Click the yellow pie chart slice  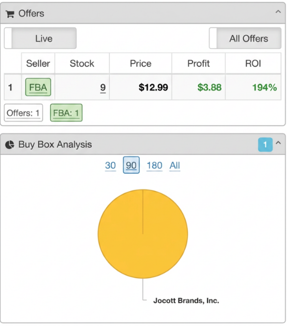coord(143,234)
